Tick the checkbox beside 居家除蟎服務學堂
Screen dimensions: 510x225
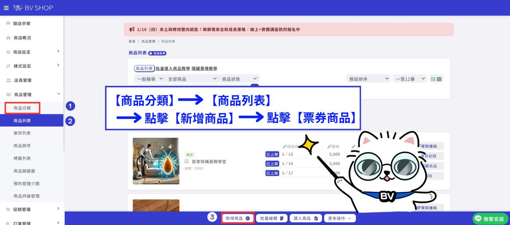point(187,161)
